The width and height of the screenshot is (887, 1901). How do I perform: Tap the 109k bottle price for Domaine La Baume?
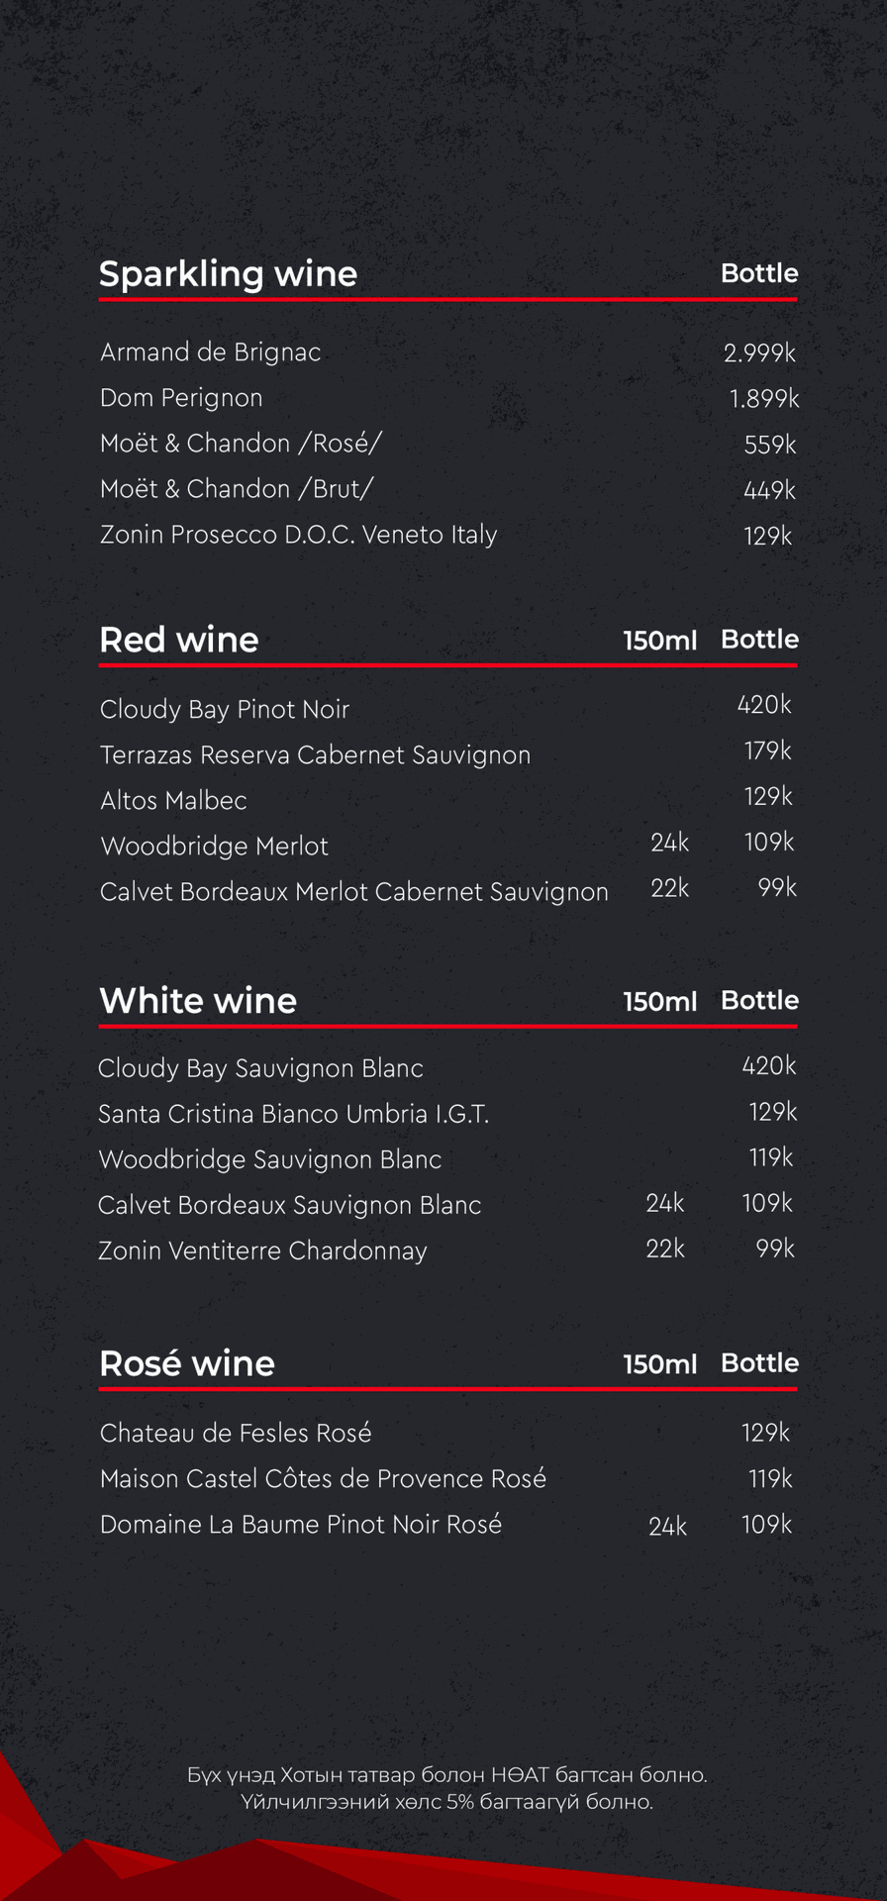coord(767,1524)
